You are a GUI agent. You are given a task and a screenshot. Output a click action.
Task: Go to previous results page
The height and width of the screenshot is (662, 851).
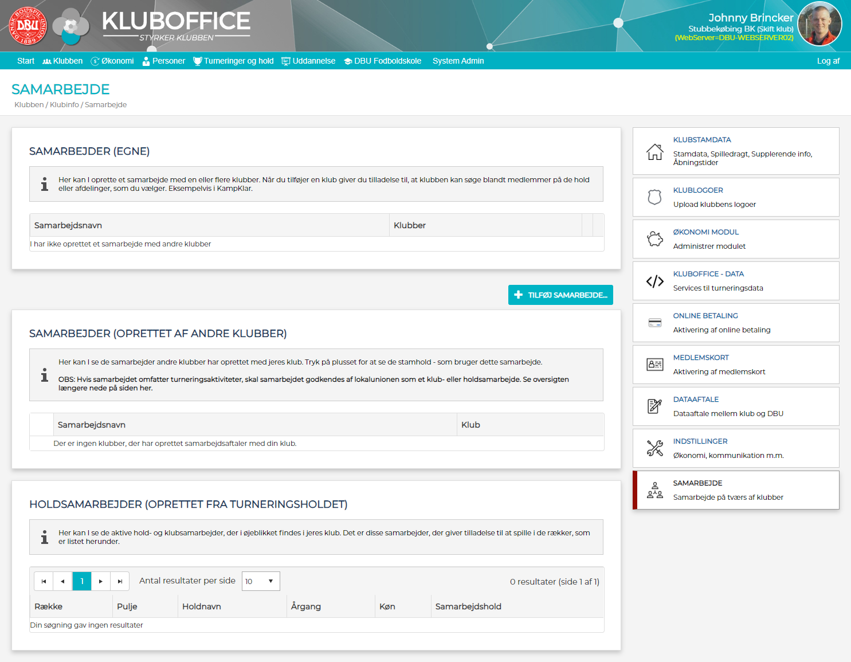click(x=62, y=581)
